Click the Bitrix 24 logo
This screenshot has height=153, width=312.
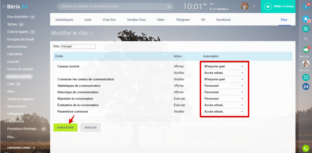[x=17, y=7]
